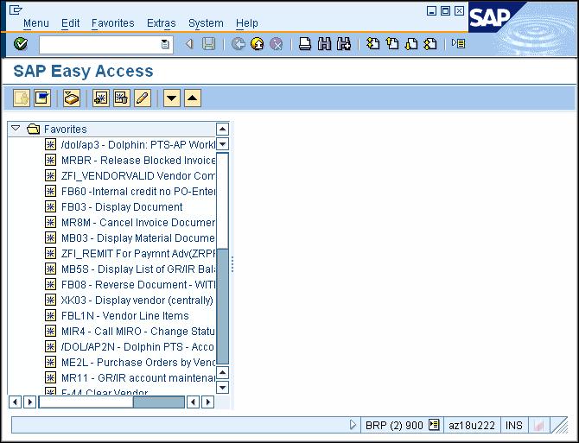
Task: Click the green checkmark Enter button
Action: point(21,44)
